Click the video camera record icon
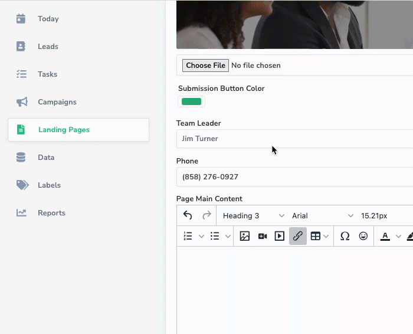This screenshot has width=413, height=334. 263,236
